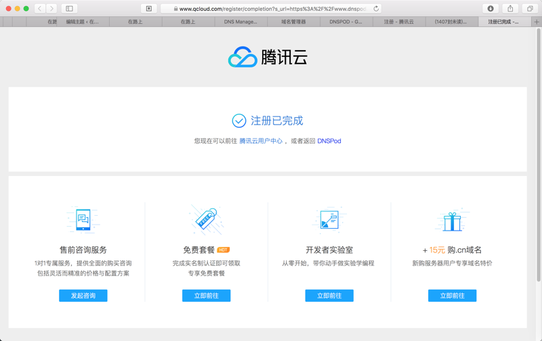Go forward with Safari's forward arrow
This screenshot has height=341, width=542.
[51, 9]
